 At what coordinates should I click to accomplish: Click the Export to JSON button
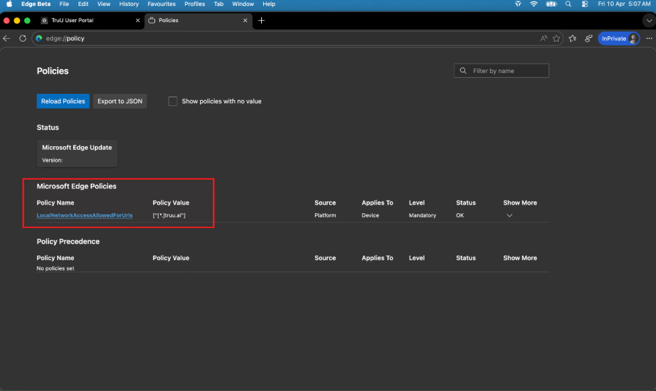click(120, 101)
